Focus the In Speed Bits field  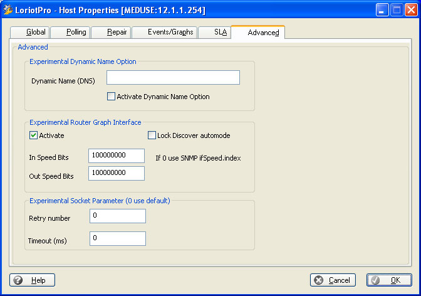pyautogui.click(x=117, y=156)
